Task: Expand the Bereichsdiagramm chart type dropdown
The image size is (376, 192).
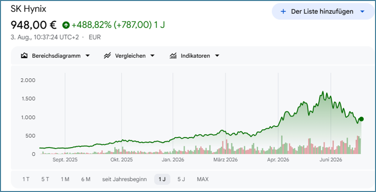Action: click(88, 56)
